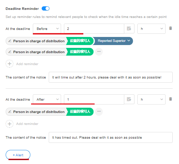Screen dimensions: 179x164
Task: Click first dashed plus Add reminder icon
Action: [x=10, y=64]
